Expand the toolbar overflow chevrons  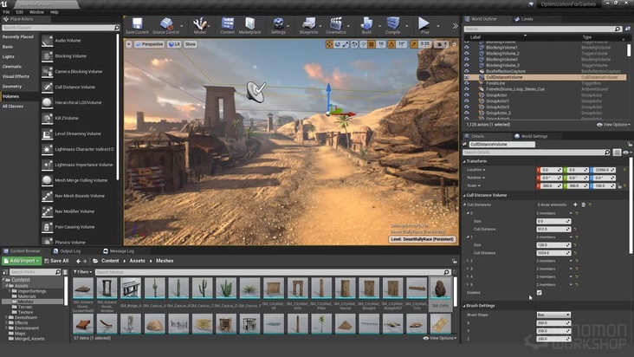click(x=455, y=26)
